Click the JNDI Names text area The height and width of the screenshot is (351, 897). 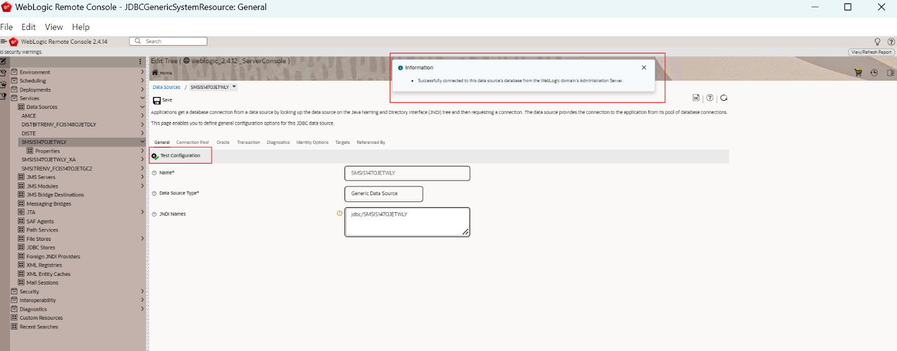tap(407, 222)
